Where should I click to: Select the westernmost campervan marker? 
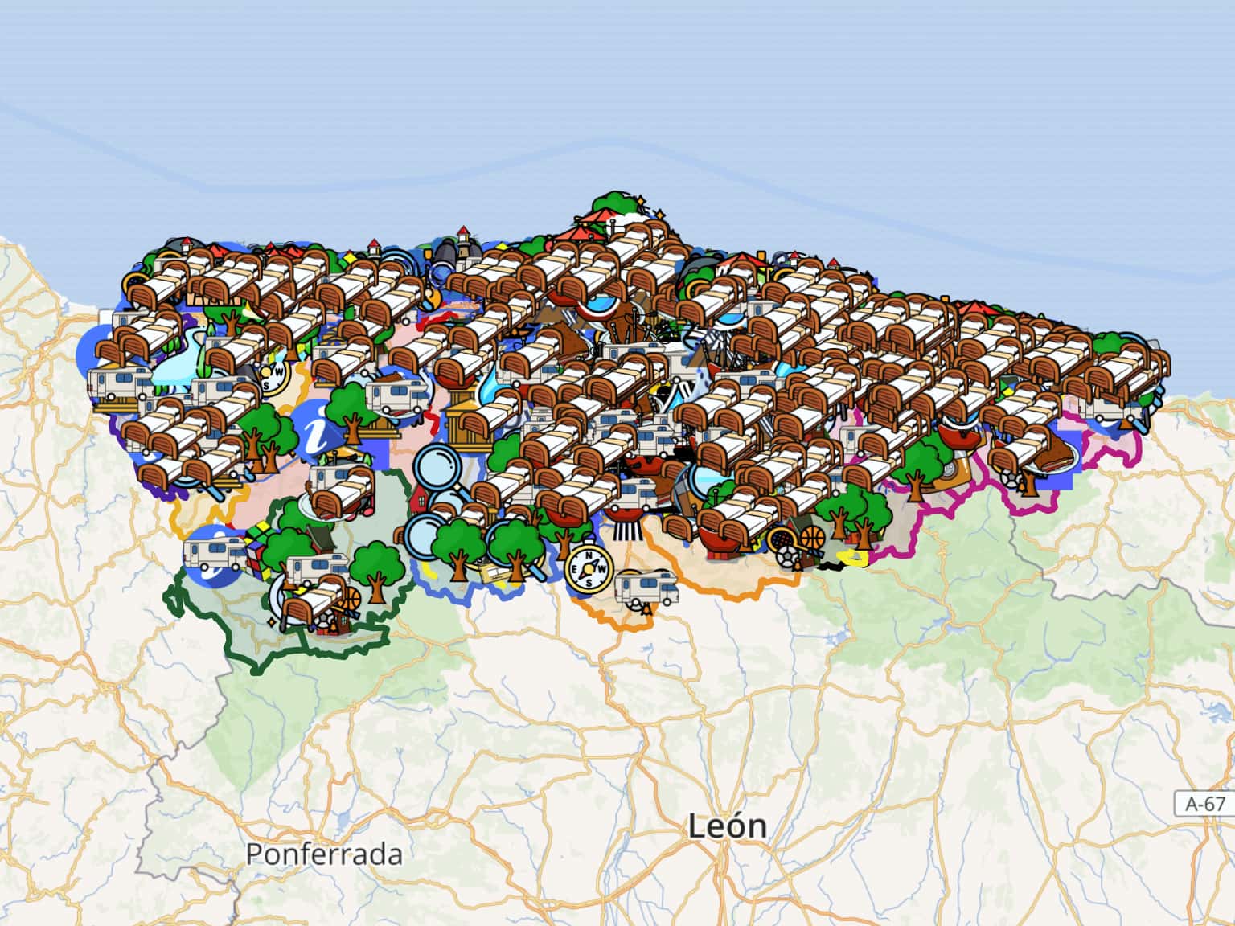pyautogui.click(x=119, y=384)
